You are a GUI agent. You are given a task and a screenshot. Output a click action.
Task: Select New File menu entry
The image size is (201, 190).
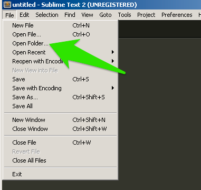[x=60, y=25]
